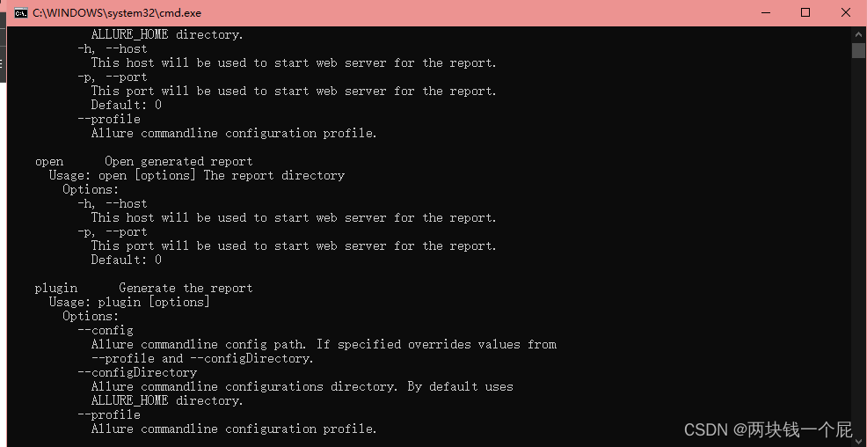Click the scrollbar up arrow
This screenshot has height=447, width=867.
tap(858, 33)
